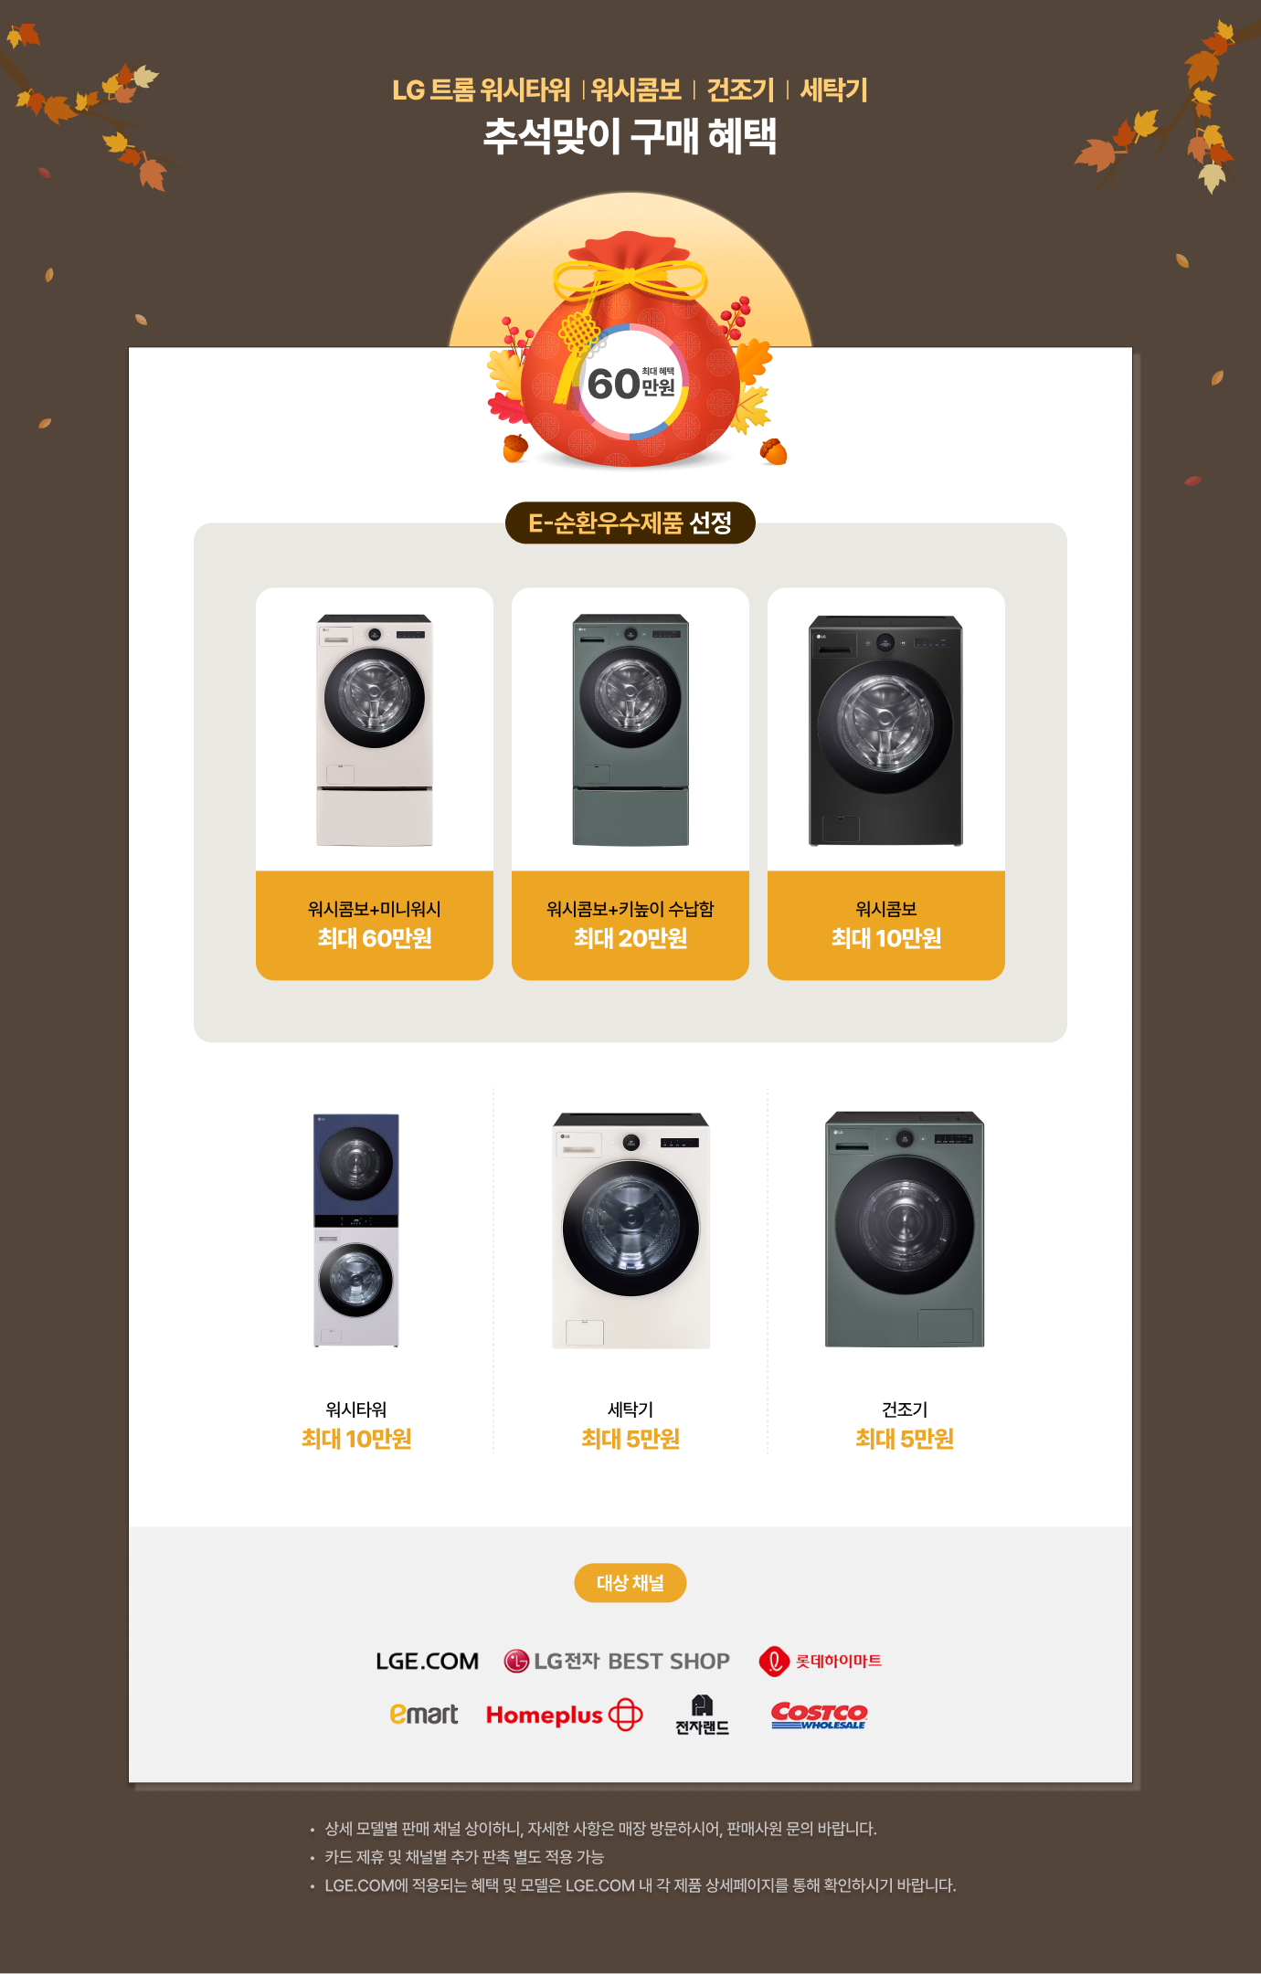
Task: Open the black wash combo product image
Action: (885, 731)
